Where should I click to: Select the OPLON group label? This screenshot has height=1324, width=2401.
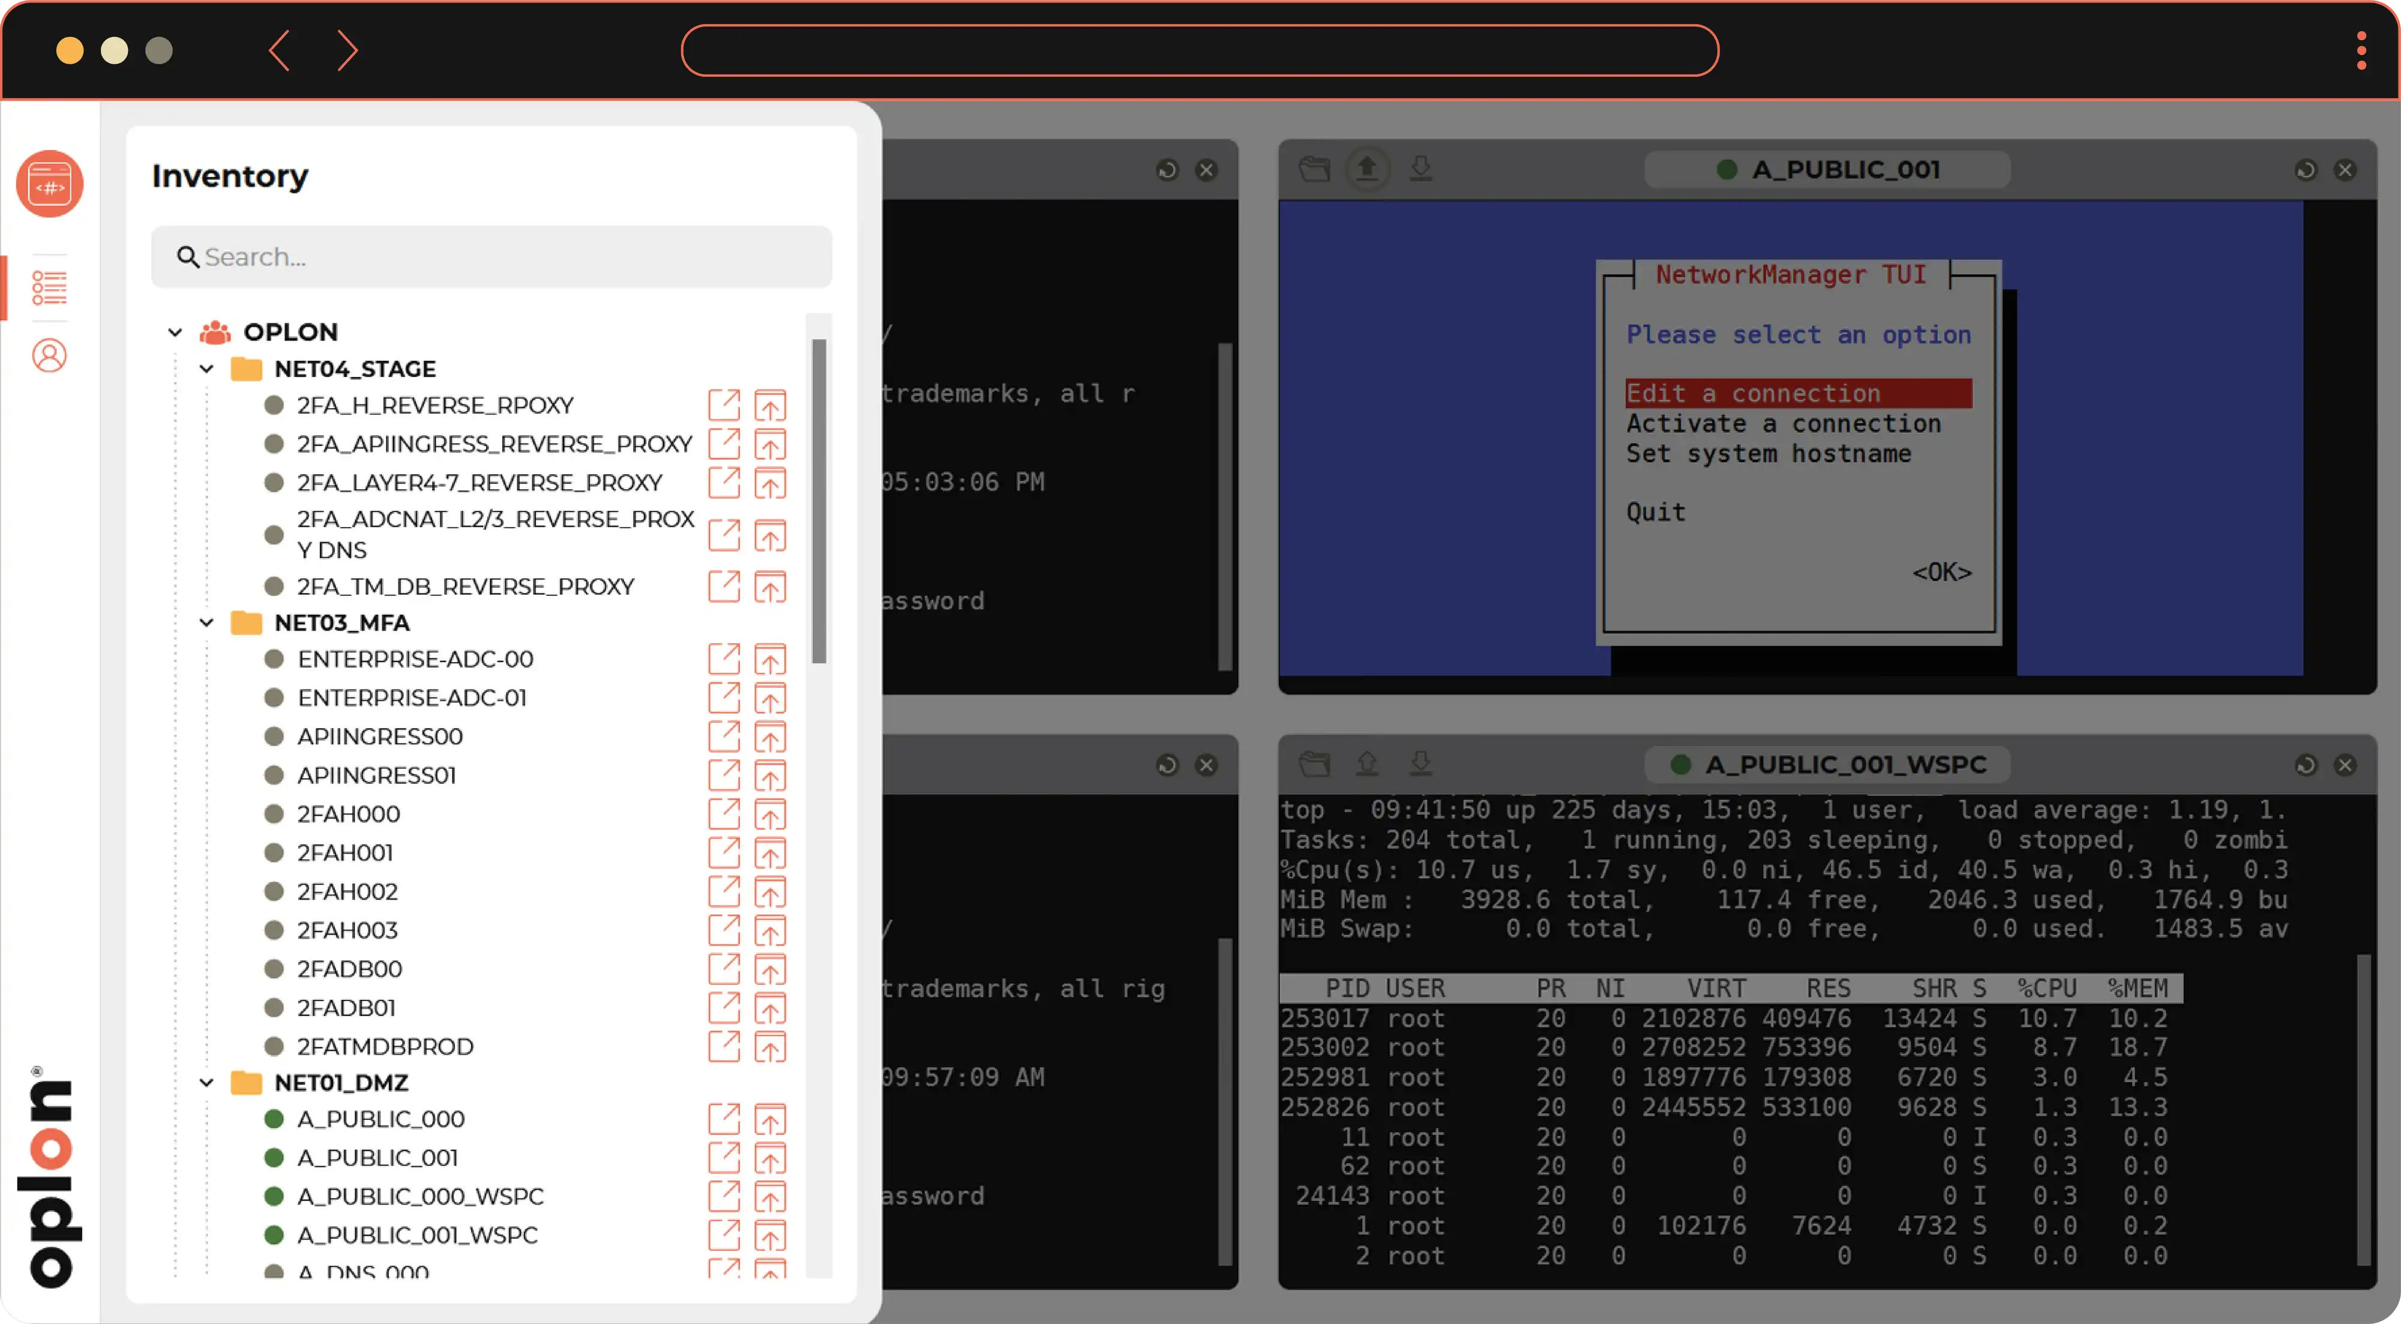[290, 332]
